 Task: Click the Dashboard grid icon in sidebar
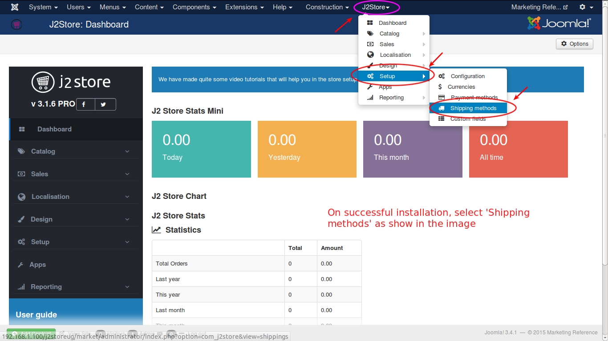[x=22, y=129]
